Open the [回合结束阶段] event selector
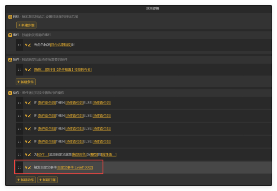Viewport: 277px width, 191px height. 60,45
